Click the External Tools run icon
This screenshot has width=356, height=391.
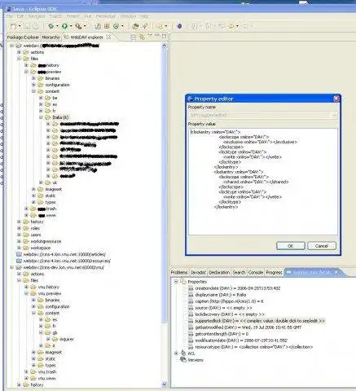point(78,26)
